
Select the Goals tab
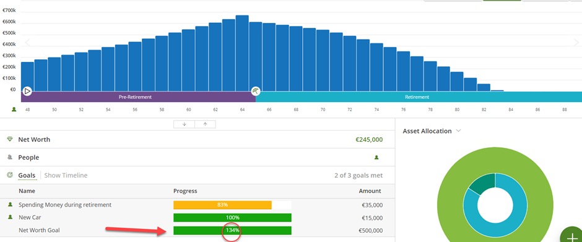[27, 175]
